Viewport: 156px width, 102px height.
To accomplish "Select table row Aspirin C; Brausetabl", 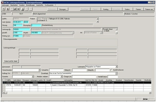I will [x=77, y=85].
